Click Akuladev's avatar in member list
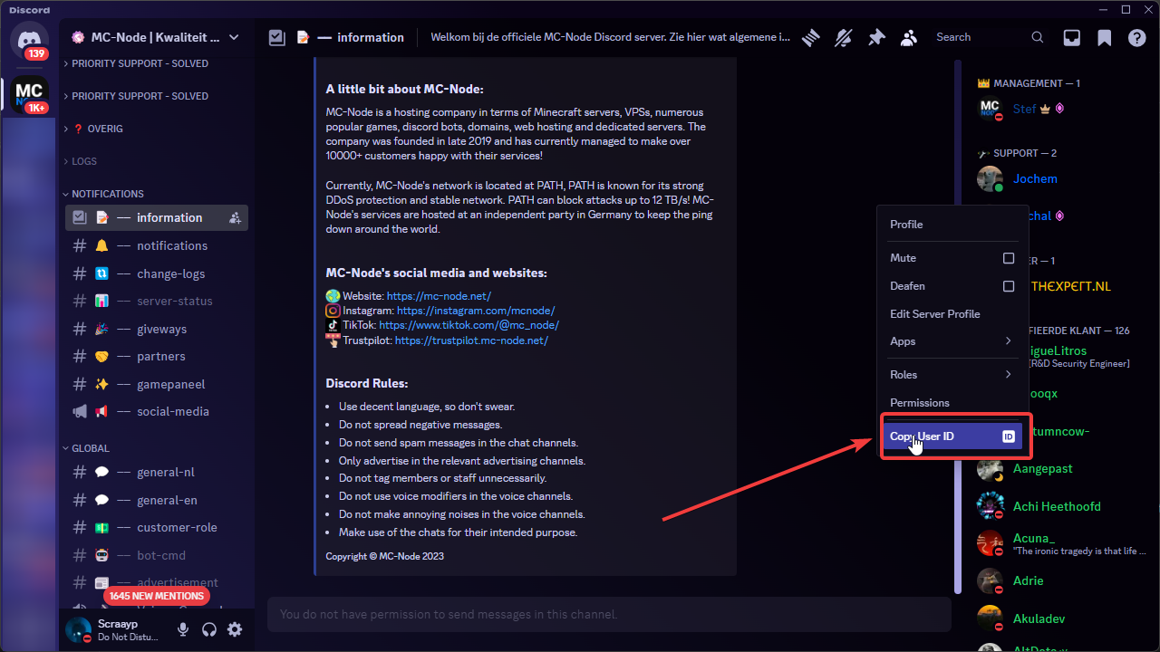Screen dimensions: 1160x652 point(990,618)
